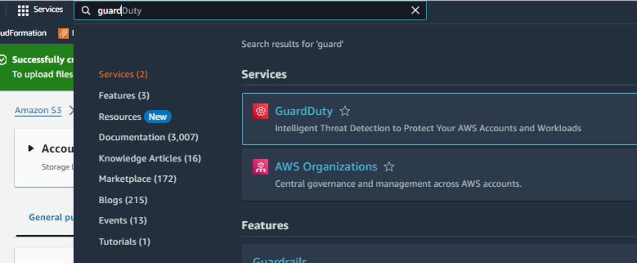Open the Services grid menu icon

(23, 10)
